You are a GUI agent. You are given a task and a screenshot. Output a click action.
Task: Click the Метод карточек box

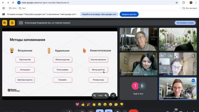point(98,70)
